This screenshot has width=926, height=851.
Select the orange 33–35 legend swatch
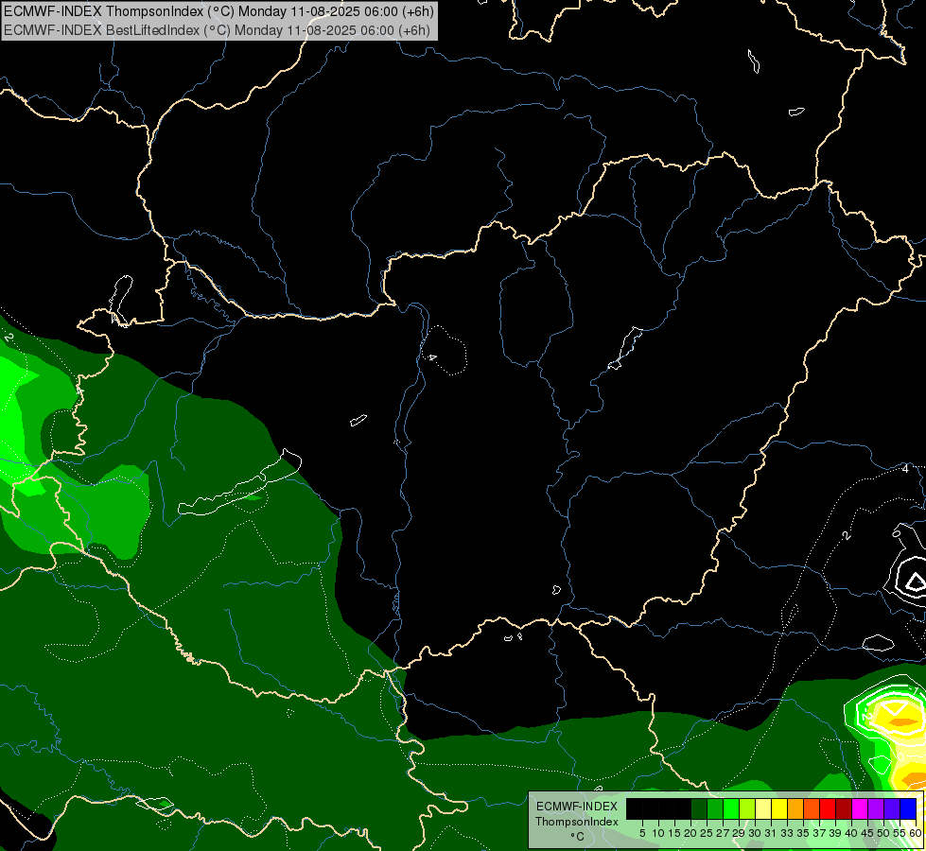click(x=795, y=809)
